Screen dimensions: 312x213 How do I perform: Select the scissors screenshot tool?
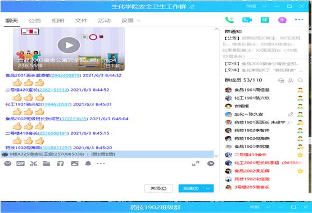[34, 164]
